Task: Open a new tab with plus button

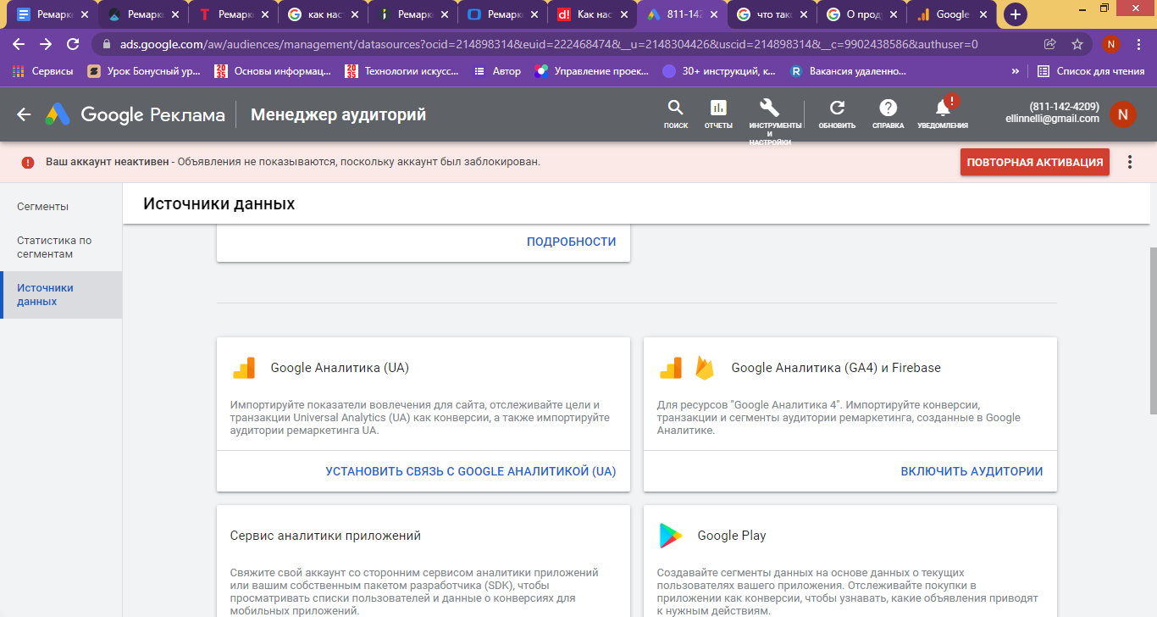Action: 1015,14
